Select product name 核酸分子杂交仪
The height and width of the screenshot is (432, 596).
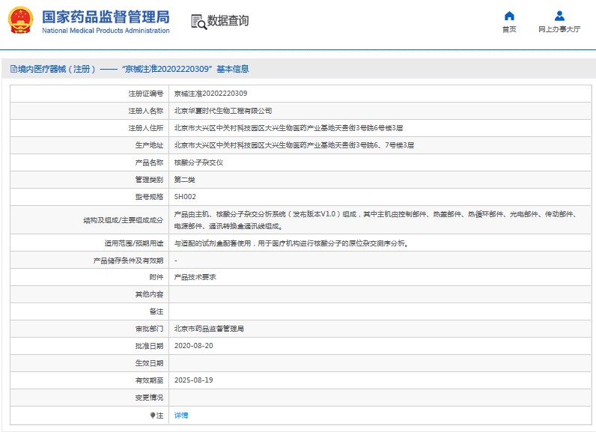tap(198, 162)
